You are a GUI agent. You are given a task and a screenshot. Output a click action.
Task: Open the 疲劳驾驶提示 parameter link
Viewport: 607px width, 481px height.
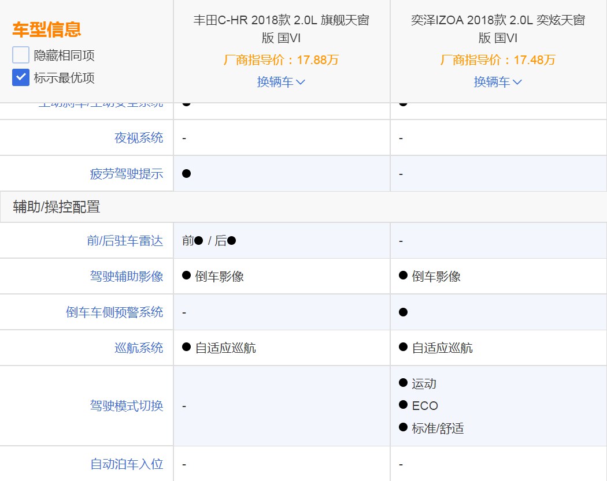[x=127, y=174]
